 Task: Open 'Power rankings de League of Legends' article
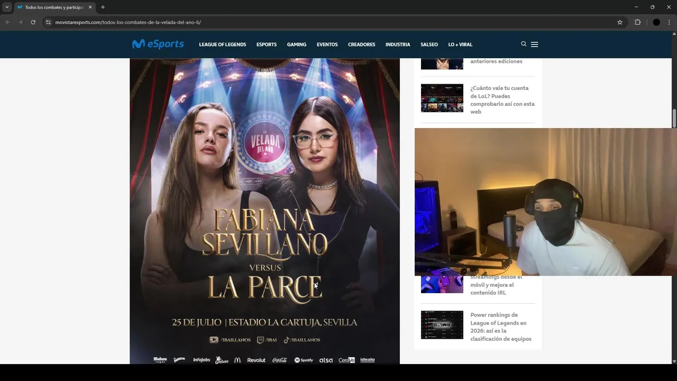501,327
